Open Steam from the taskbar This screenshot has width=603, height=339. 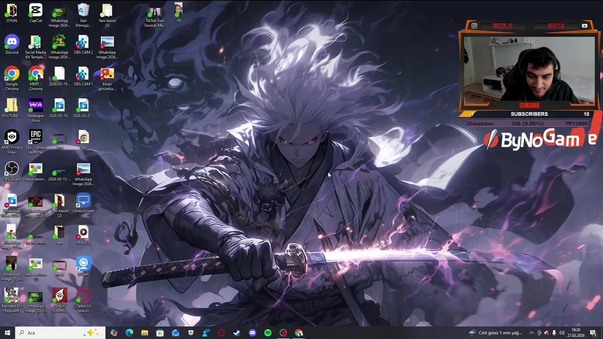[237, 333]
